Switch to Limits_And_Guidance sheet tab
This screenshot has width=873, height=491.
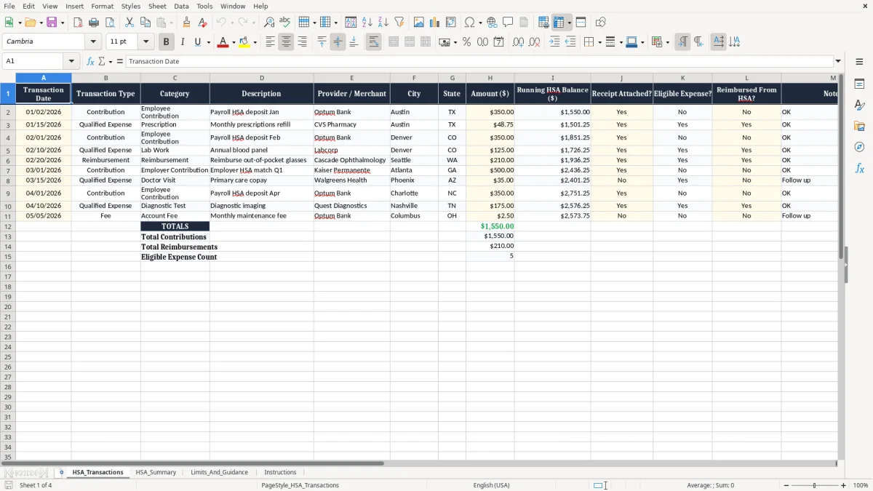coord(219,472)
